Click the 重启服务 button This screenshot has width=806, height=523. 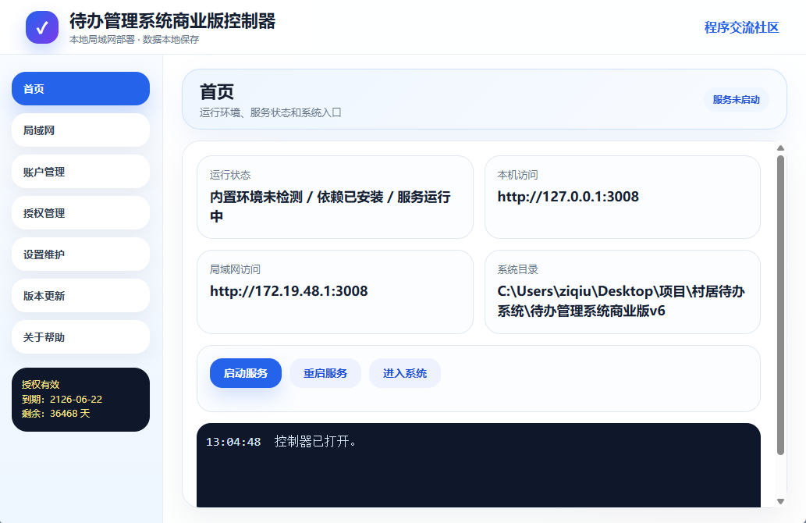[325, 373]
